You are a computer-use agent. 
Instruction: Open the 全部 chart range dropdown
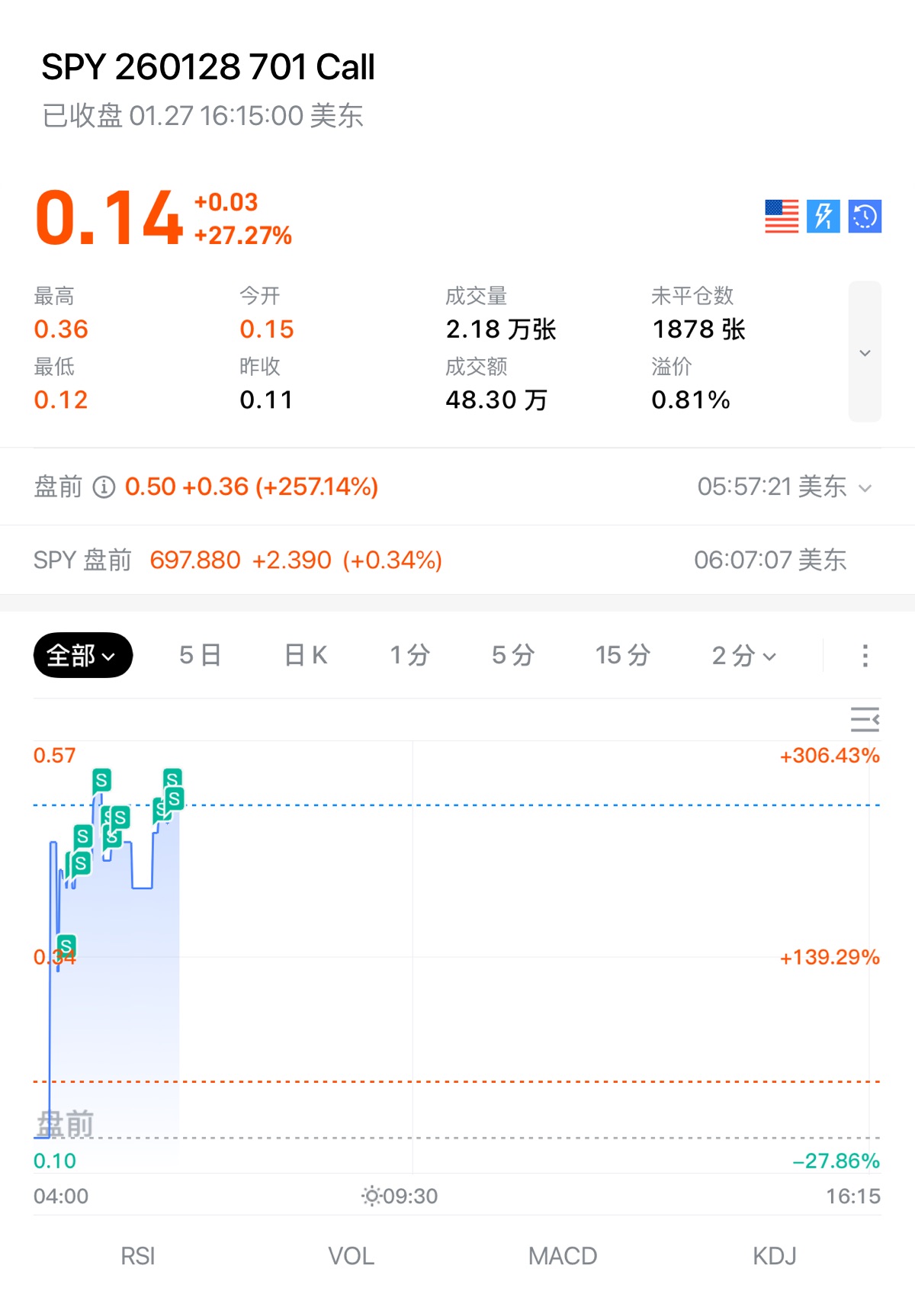click(82, 656)
